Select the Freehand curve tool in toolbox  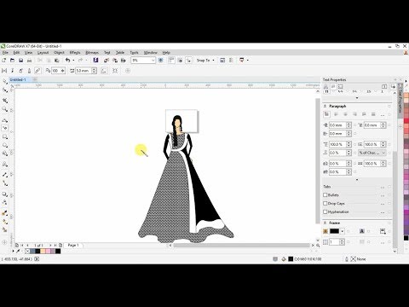click(5, 120)
